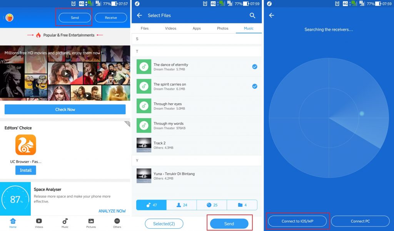Switch to the Videos tab
The height and width of the screenshot is (231, 394).
pyautogui.click(x=170, y=28)
